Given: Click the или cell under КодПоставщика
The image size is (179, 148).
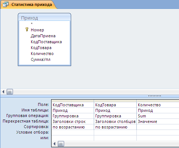Looking at the screenshot, I should 73,138.
